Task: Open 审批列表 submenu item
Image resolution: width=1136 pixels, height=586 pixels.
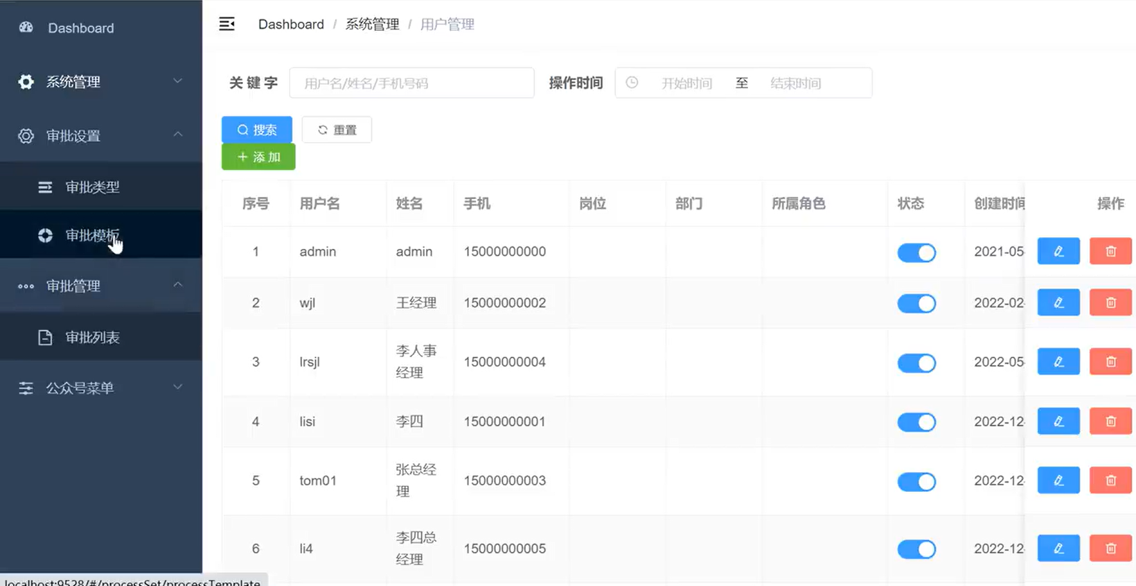Action: tap(101, 337)
